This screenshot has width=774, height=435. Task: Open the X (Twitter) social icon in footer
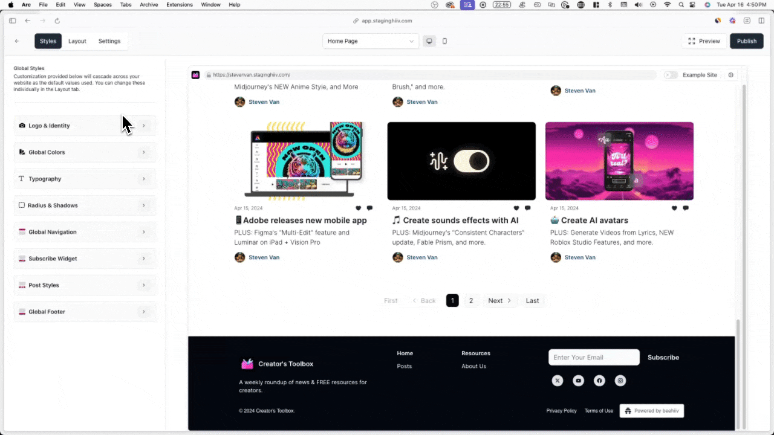558,381
